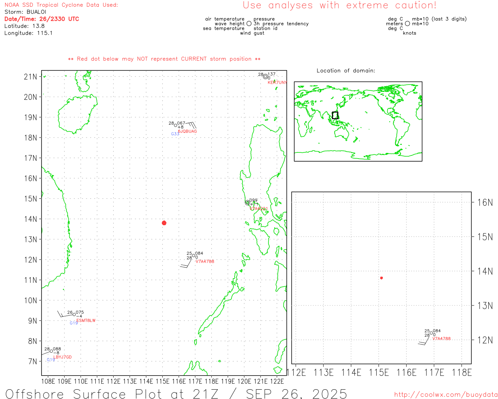Click the wind barb below V7A4788 on main map
Viewport: 498px width, 399px height.
(x=186, y=264)
